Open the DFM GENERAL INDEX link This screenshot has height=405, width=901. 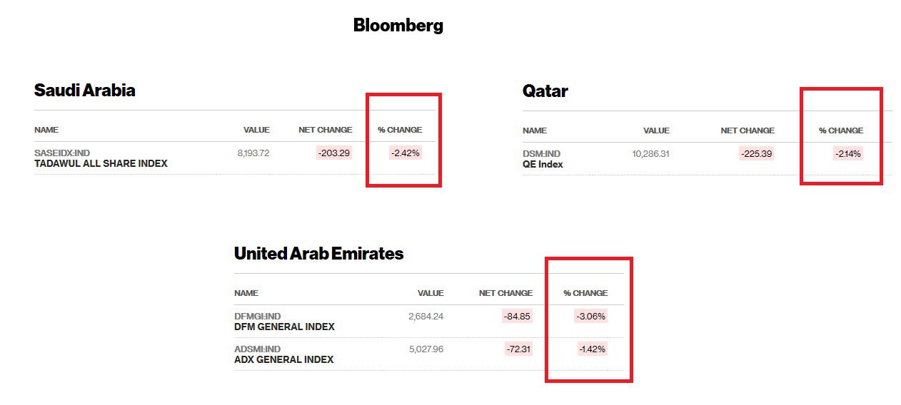pos(284,327)
